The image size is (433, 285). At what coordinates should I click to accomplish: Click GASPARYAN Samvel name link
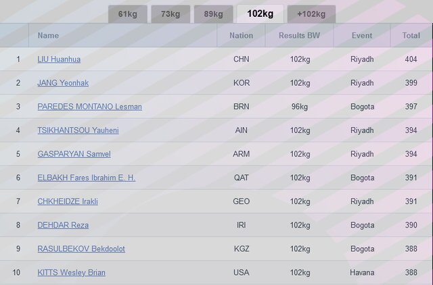pos(74,154)
